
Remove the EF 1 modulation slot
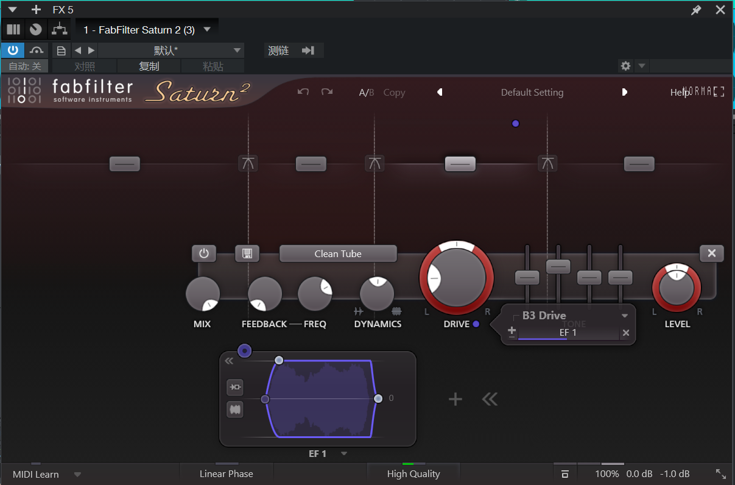tap(625, 333)
